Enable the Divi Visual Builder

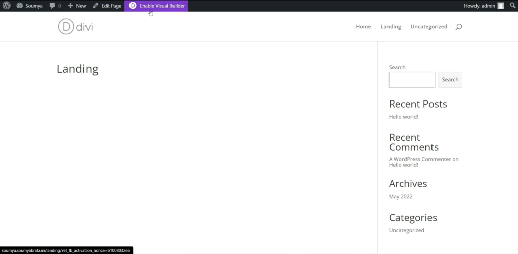[x=156, y=6]
